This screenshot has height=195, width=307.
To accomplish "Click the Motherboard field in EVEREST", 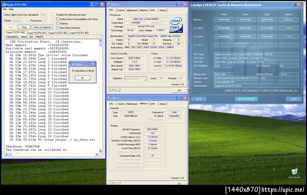I will coord(256,86).
